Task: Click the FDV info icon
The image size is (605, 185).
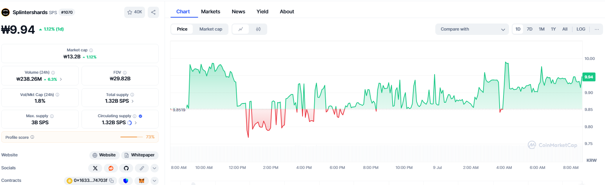Action: (125, 73)
